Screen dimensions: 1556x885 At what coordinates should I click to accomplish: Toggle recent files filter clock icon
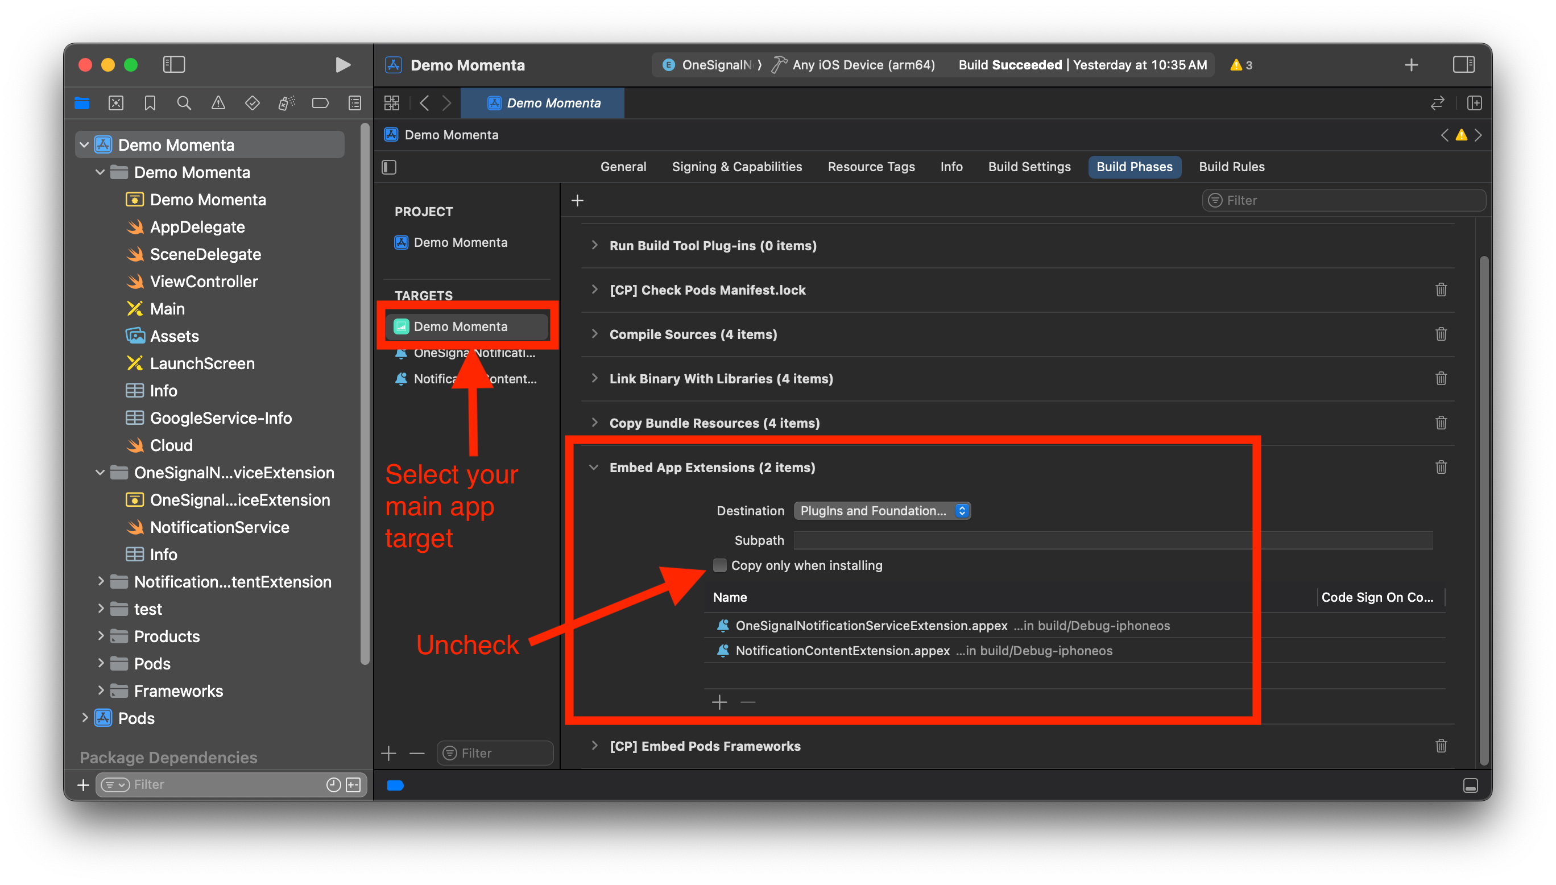[x=333, y=785]
